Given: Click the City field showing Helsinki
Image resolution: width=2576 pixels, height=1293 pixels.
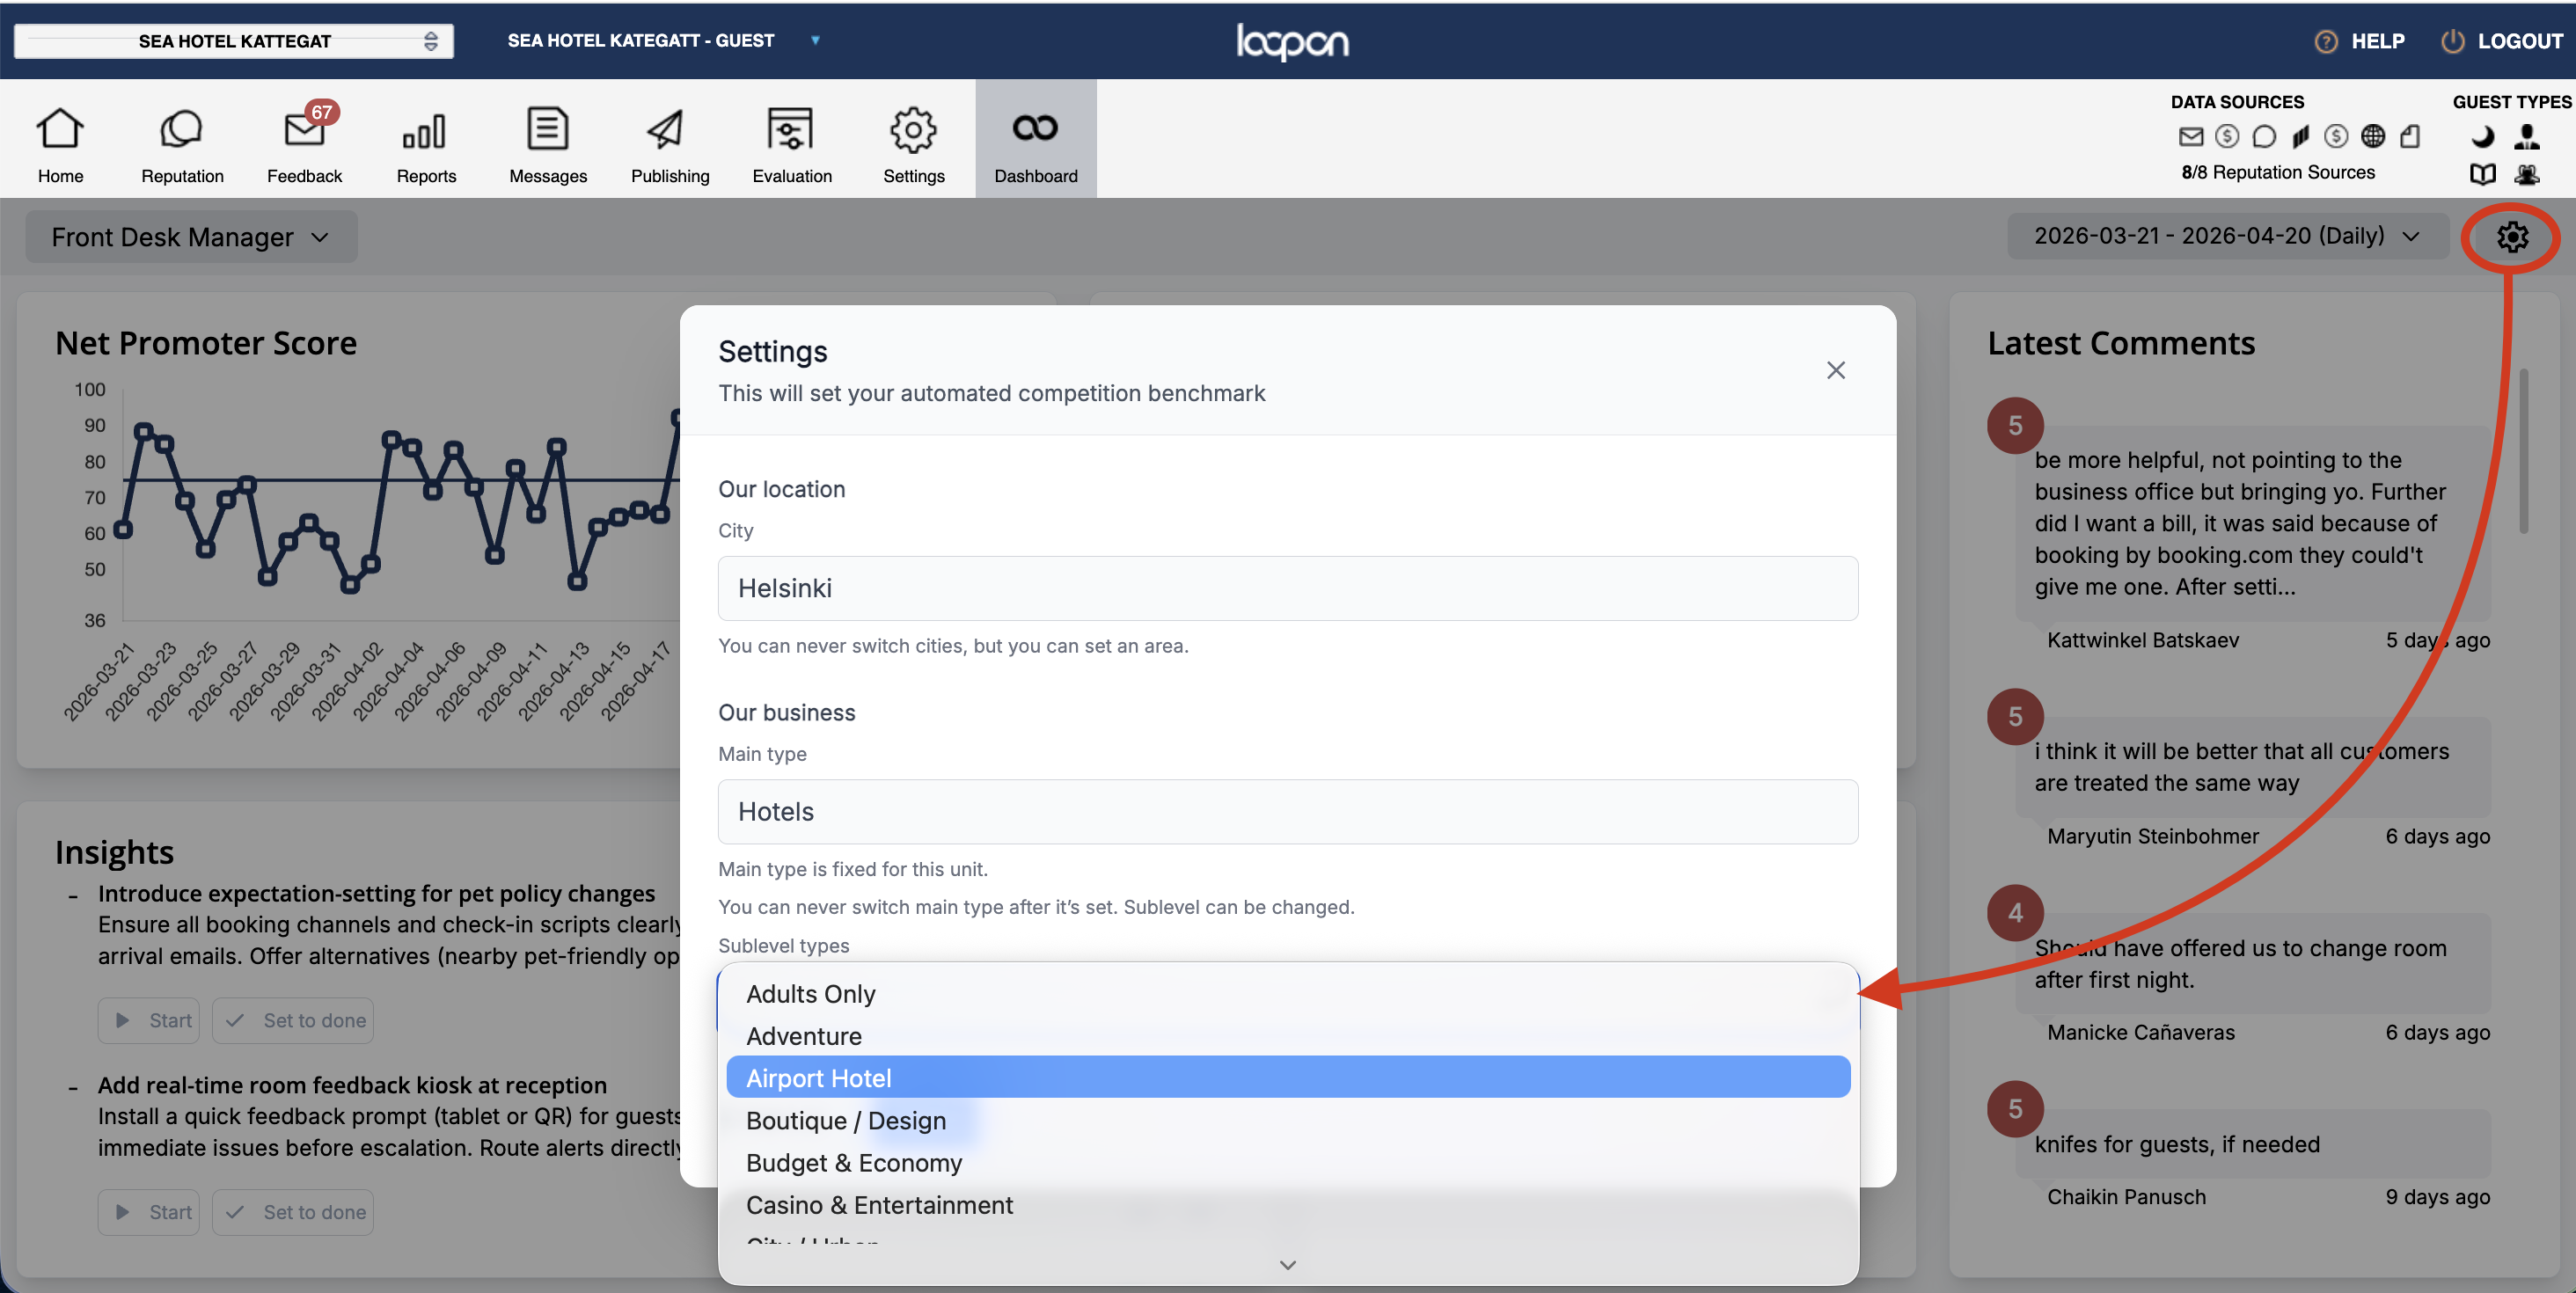Looking at the screenshot, I should point(1288,588).
